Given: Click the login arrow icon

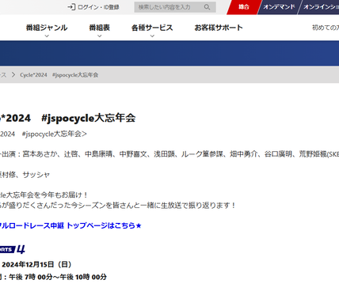Looking at the screenshot, I should (71, 7).
